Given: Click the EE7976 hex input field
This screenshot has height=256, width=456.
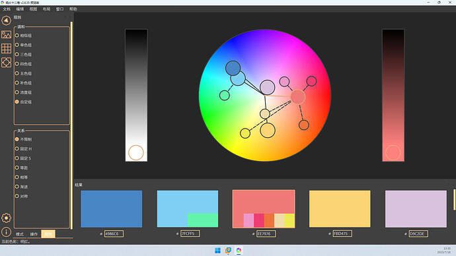Looking at the screenshot, I should [x=266, y=234].
